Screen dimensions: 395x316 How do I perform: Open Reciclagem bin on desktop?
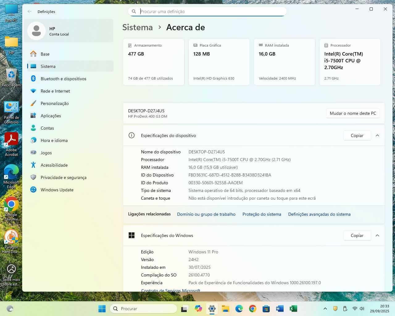(x=11, y=77)
